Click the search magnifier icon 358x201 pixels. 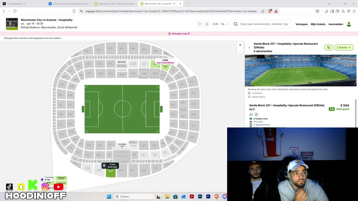235,24
